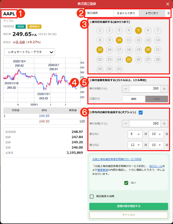The height and width of the screenshot is (224, 173).
Task: Deselect purchase day 20
Action: (148, 50)
